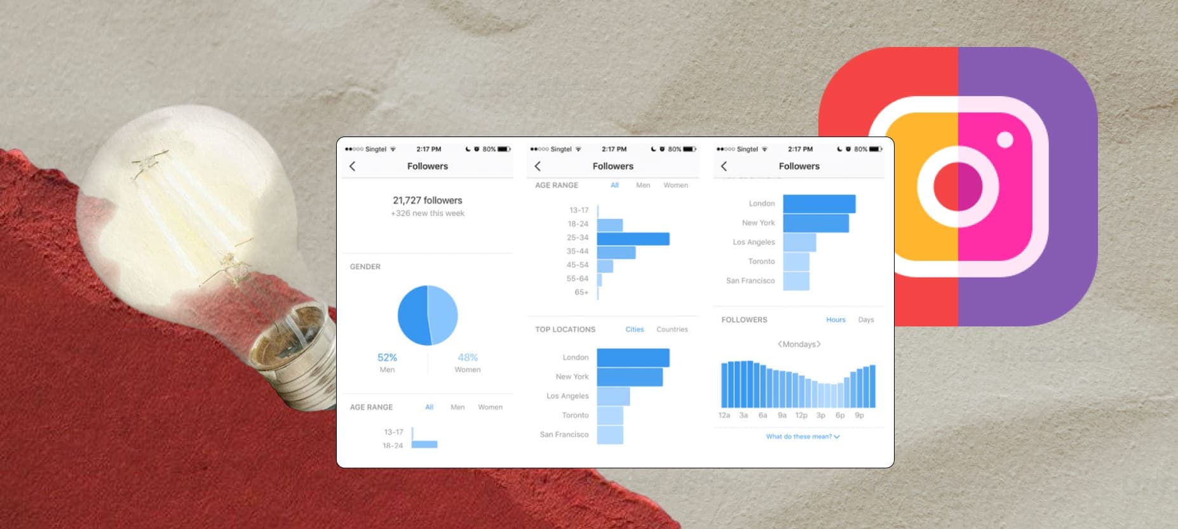Viewport: 1178px width, 529px height.
Task: Click the 'San Francisco' label on the middle screen
Action: tap(564, 435)
